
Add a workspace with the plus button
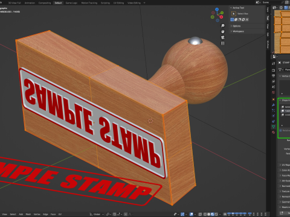144,3
